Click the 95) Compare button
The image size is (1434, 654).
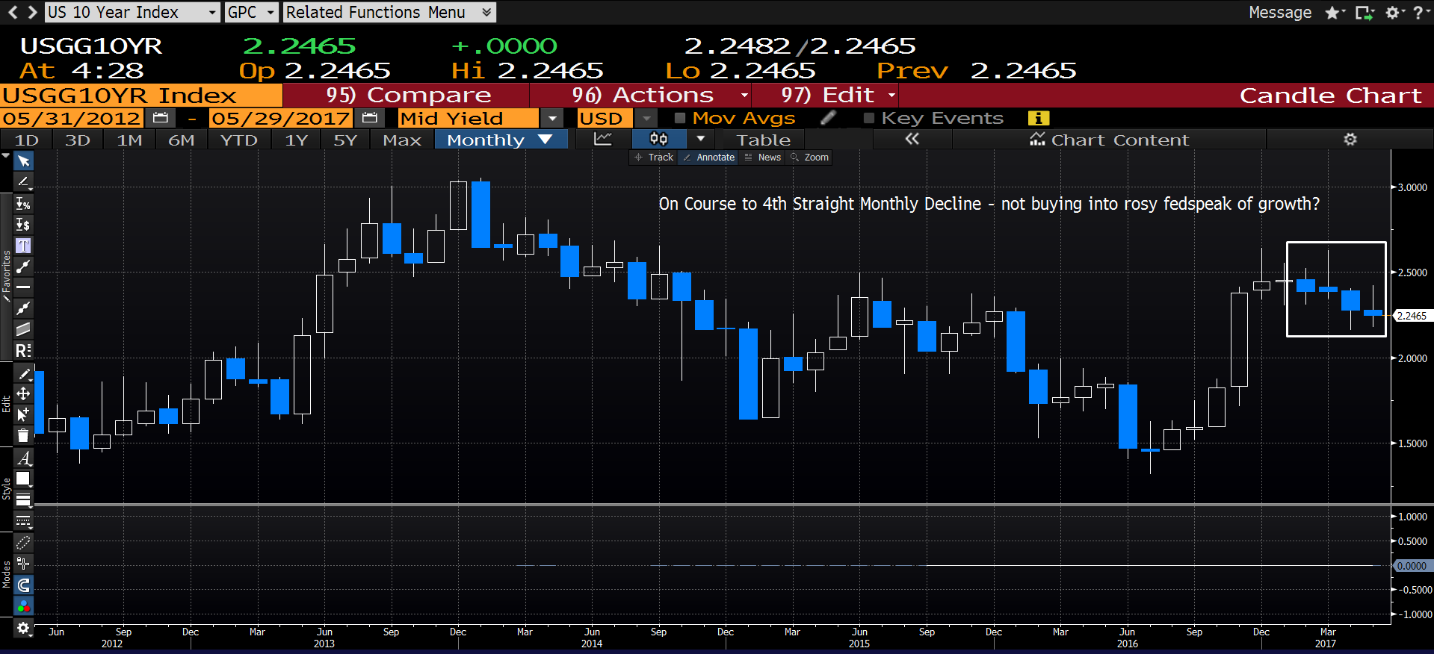408,96
